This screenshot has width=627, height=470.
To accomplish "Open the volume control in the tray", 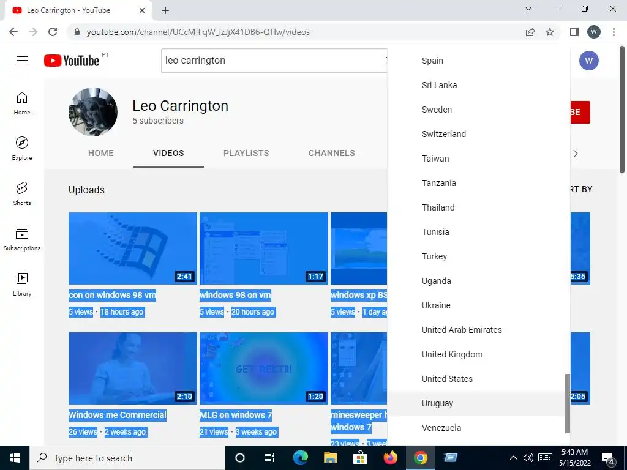I will pyautogui.click(x=528, y=458).
